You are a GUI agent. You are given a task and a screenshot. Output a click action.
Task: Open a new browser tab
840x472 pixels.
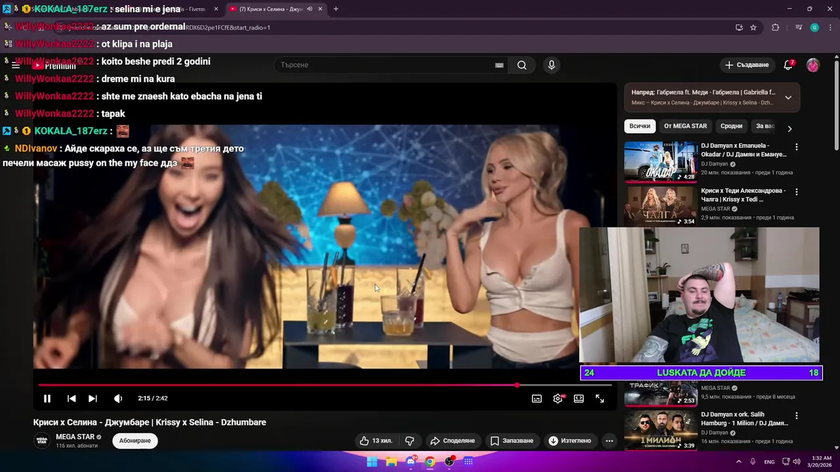click(336, 9)
